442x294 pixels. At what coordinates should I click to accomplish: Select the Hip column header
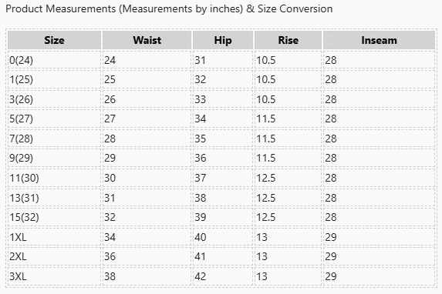click(223, 40)
